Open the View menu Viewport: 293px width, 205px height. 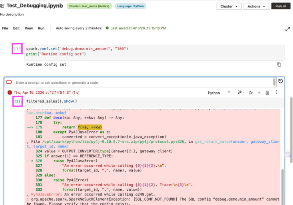click(x=29, y=28)
